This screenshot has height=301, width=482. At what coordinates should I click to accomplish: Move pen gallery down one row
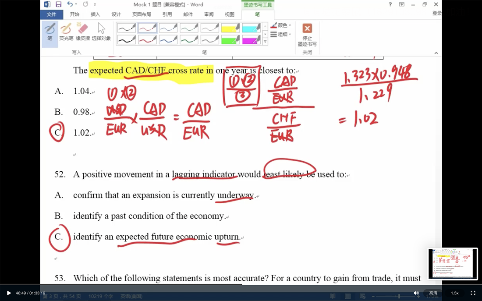click(265, 34)
